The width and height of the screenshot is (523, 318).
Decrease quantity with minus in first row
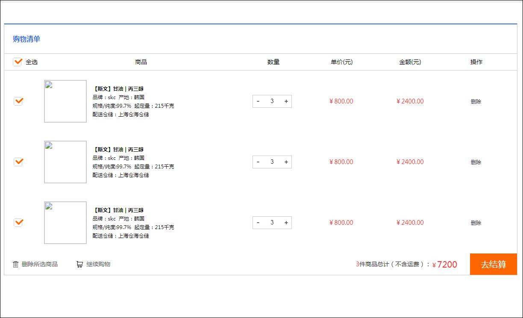click(x=258, y=101)
